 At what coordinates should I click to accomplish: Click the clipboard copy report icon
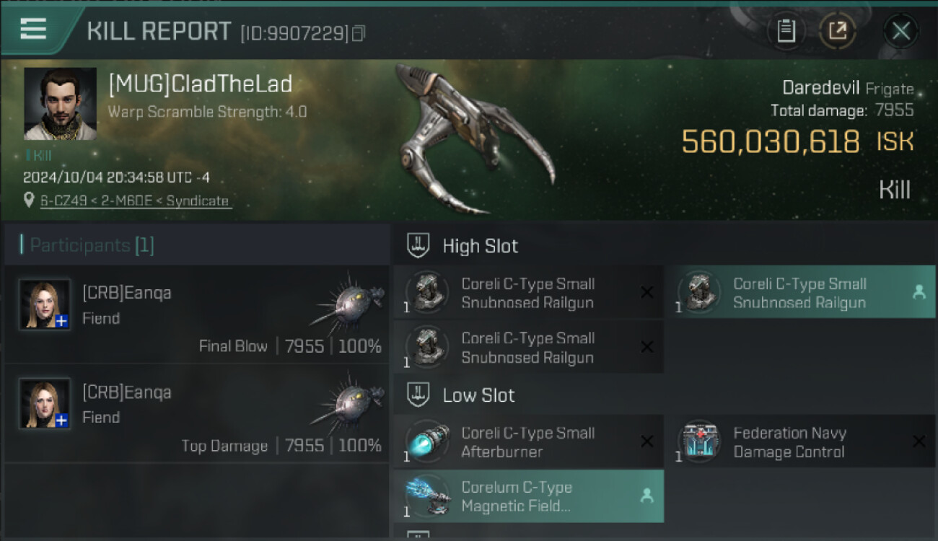coord(786,31)
